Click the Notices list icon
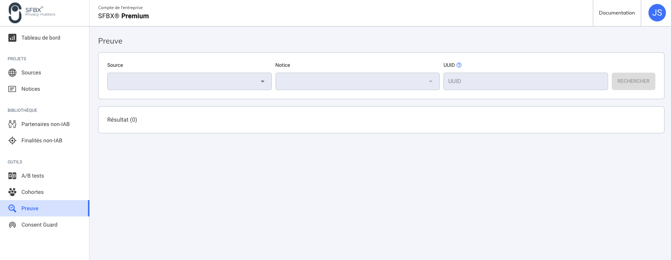 pos(12,89)
